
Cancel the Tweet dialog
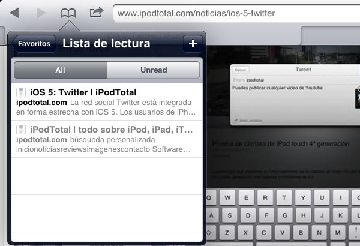(241, 70)
